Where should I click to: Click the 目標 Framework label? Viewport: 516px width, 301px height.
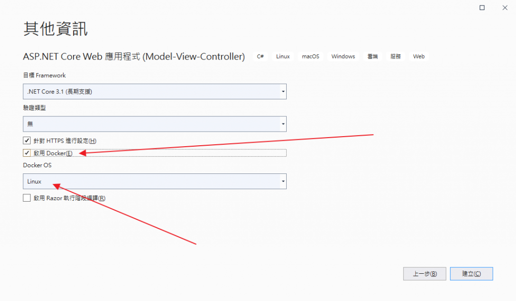click(44, 75)
